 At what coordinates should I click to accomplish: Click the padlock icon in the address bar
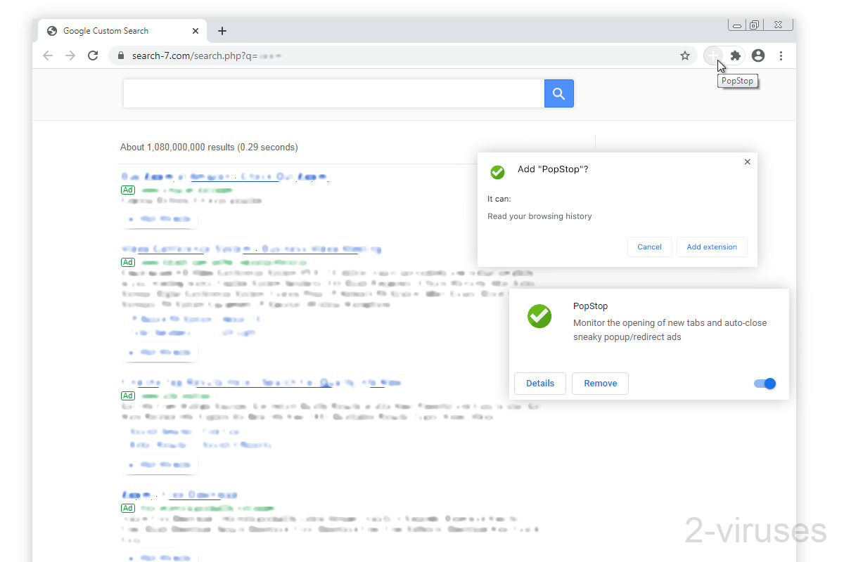click(x=120, y=55)
